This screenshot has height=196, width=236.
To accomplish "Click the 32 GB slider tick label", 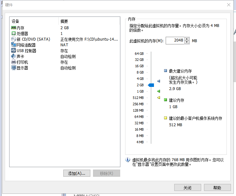I will 139,60.
